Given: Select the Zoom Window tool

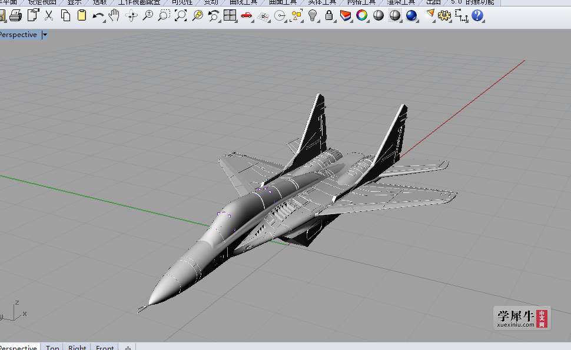Looking at the screenshot, I should click(x=164, y=16).
